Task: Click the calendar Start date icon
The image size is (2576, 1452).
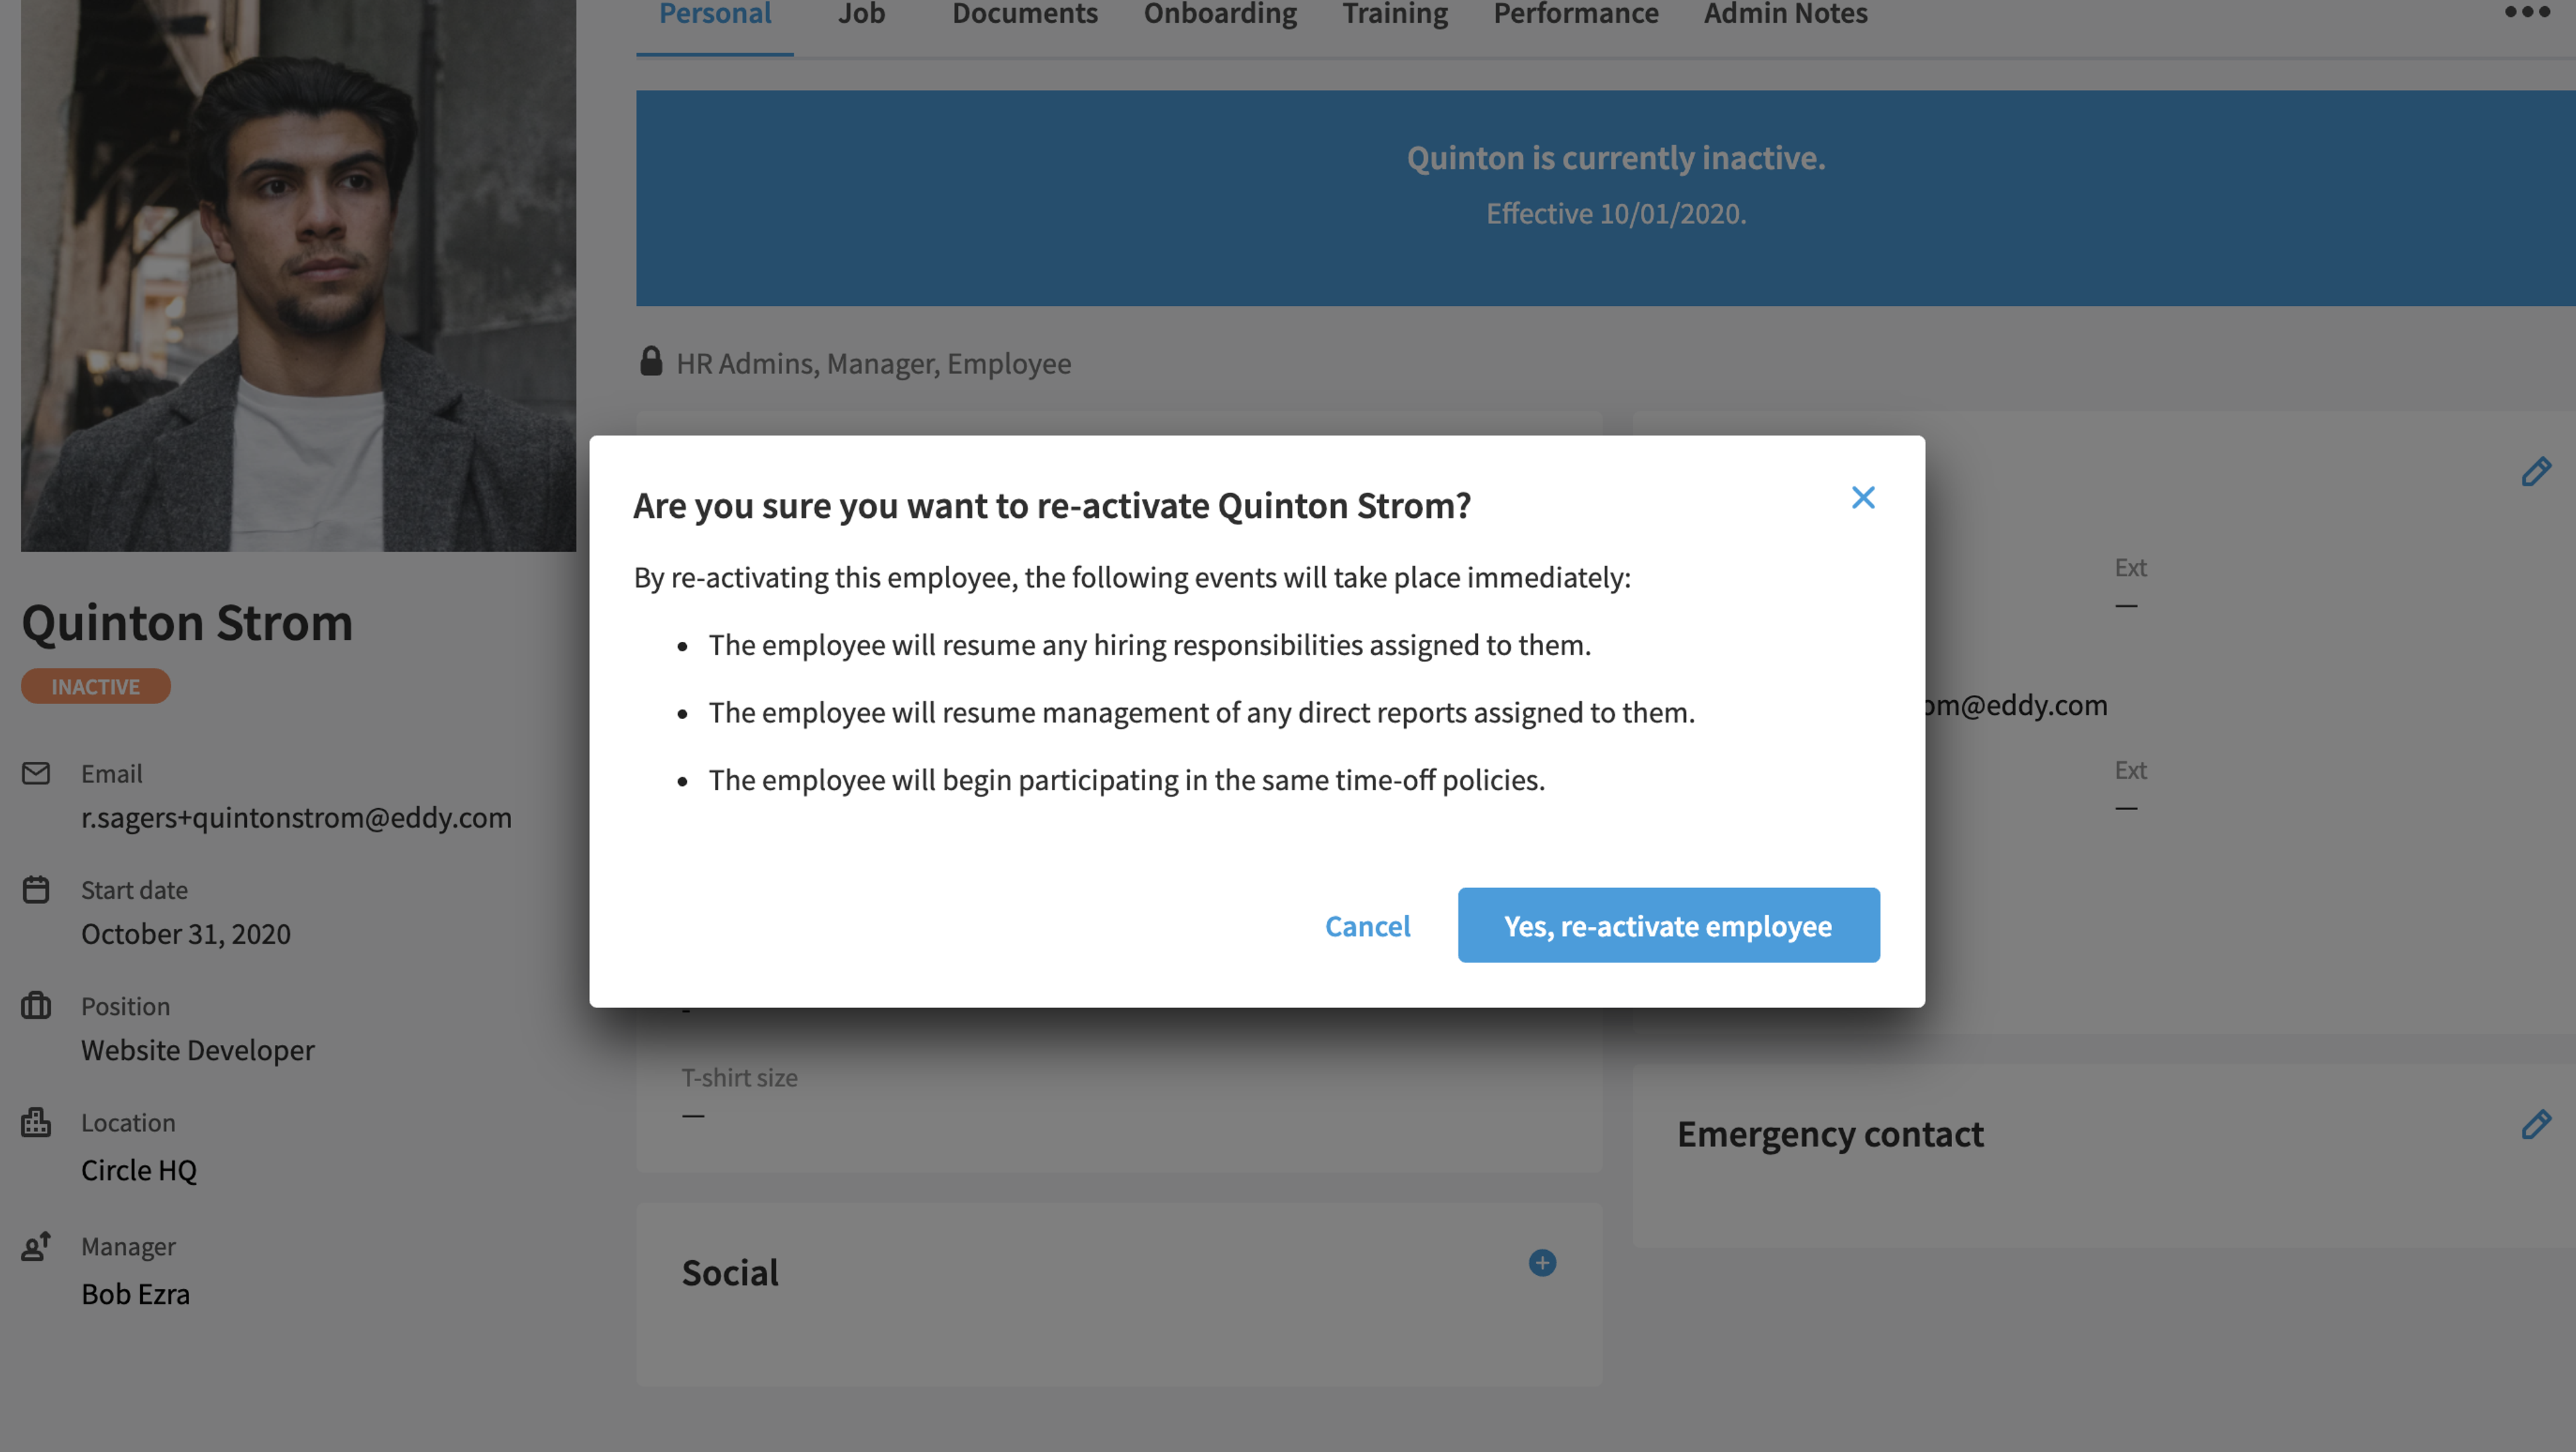Action: coord(36,889)
